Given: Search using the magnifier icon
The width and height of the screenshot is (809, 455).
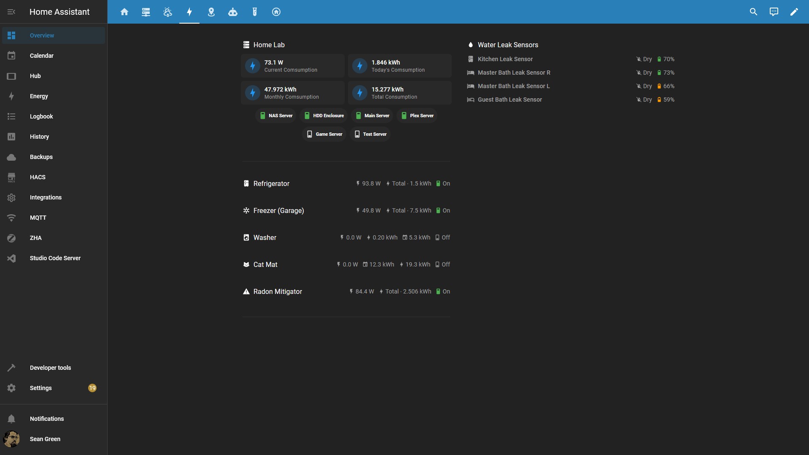Looking at the screenshot, I should tap(753, 12).
